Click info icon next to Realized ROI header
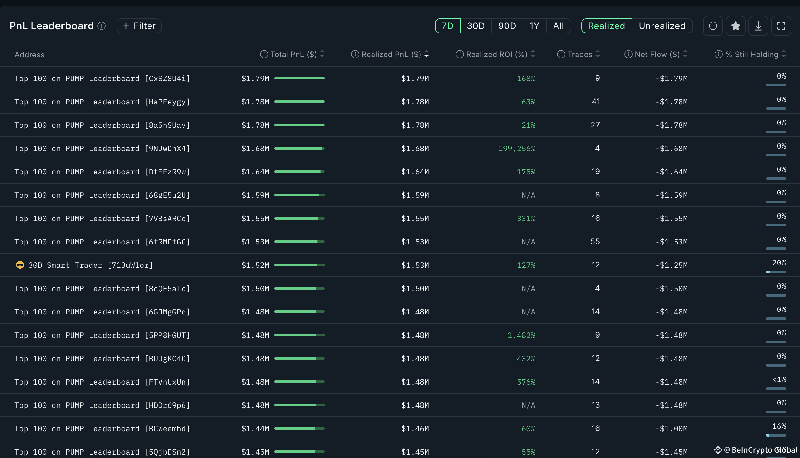 tap(460, 54)
